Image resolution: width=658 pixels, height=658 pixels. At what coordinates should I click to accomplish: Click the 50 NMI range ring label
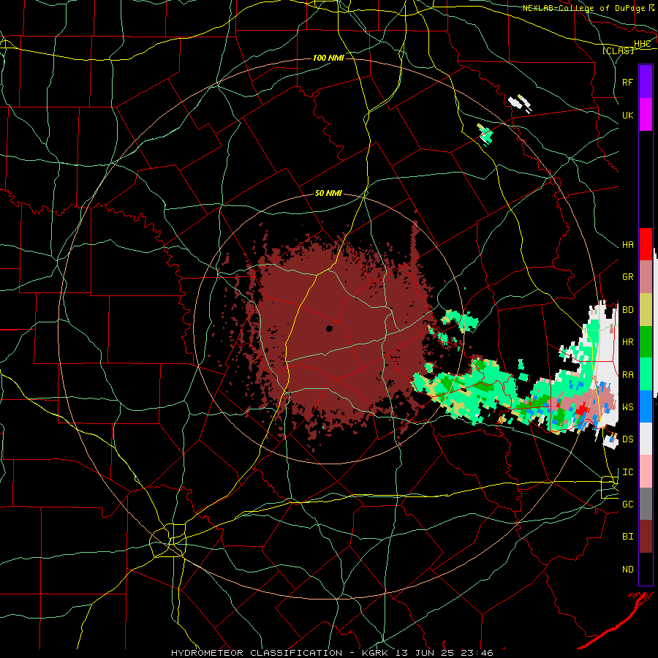point(328,193)
